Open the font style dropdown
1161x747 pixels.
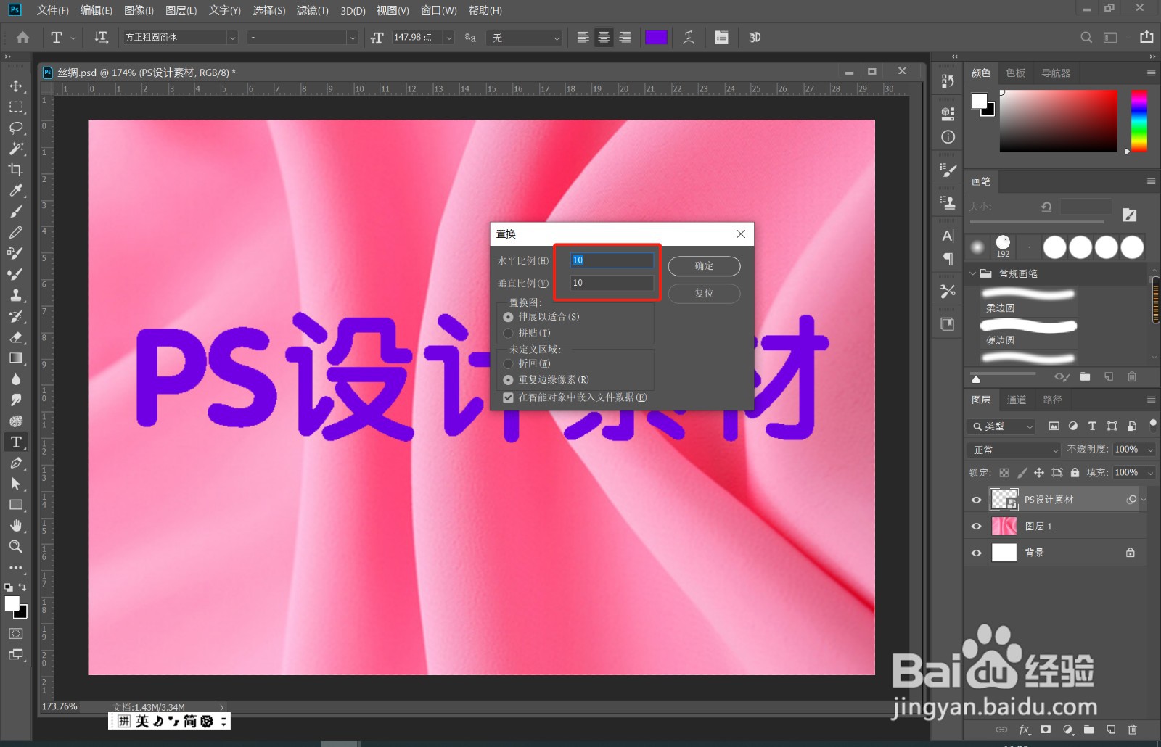[x=352, y=37]
